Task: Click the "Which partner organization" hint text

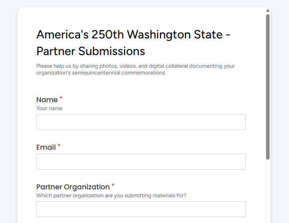Action: pyautogui.click(x=111, y=195)
